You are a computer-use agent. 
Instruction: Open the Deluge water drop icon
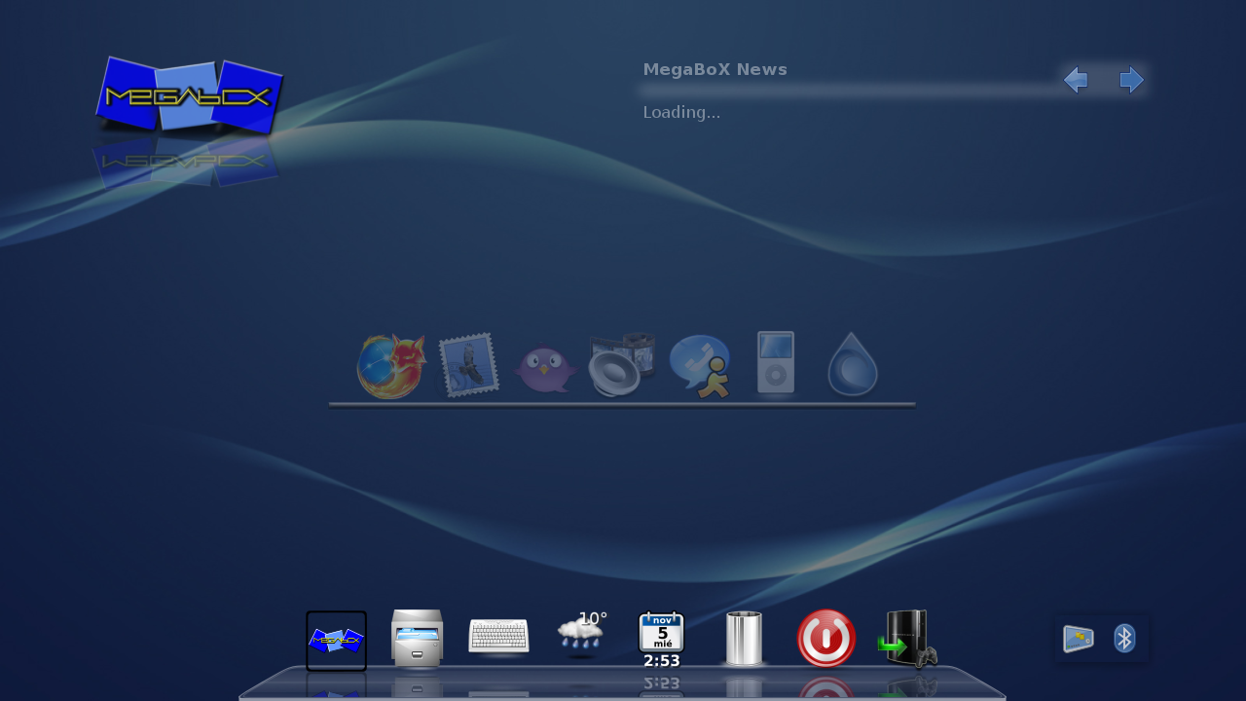click(853, 365)
